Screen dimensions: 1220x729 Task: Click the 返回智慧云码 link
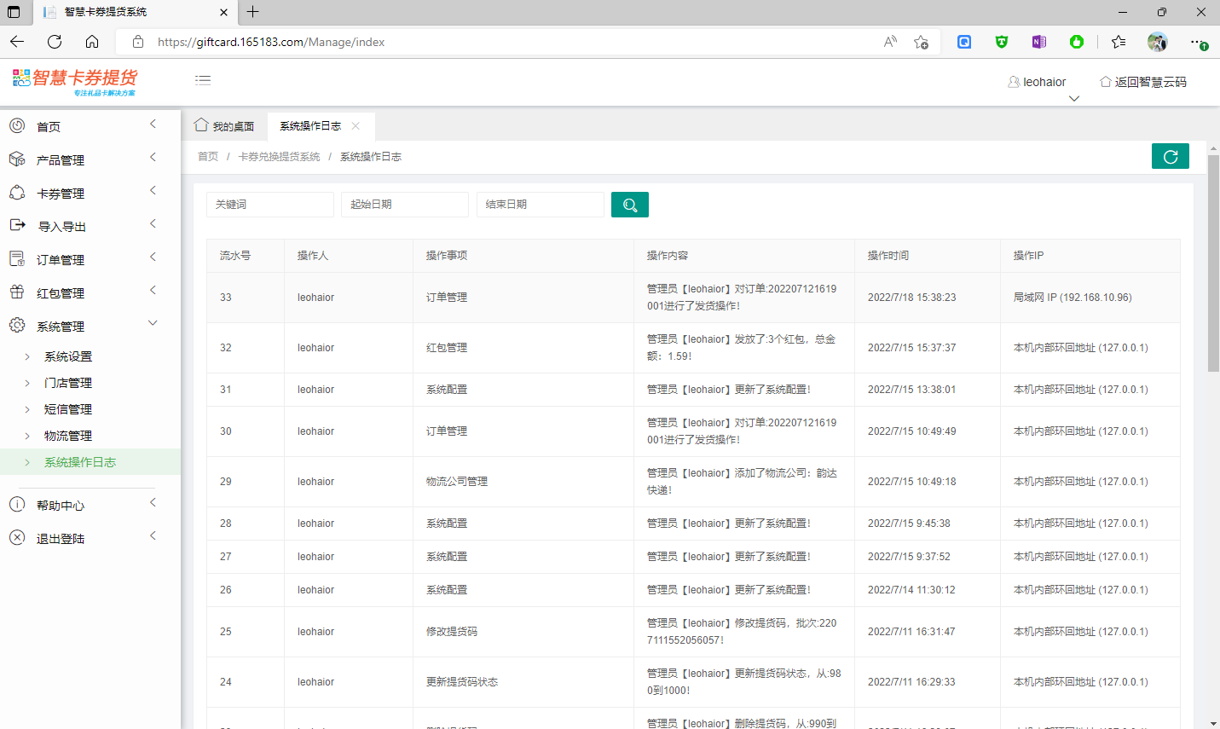point(1143,82)
